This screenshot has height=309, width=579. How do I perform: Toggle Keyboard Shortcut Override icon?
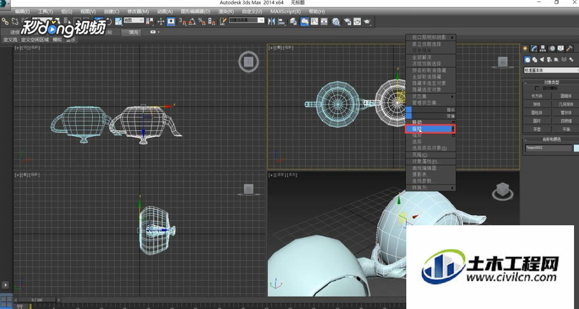point(171,21)
